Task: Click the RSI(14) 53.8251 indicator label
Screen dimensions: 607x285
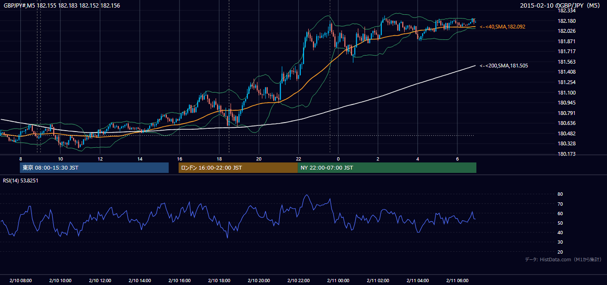Action: (20, 180)
